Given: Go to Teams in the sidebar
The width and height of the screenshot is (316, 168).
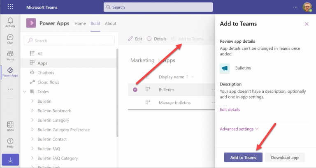Looking at the screenshot, I should click(10, 55).
